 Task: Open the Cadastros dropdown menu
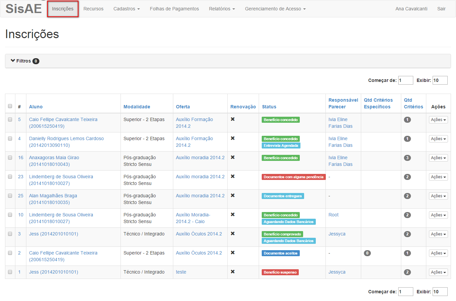[127, 9]
